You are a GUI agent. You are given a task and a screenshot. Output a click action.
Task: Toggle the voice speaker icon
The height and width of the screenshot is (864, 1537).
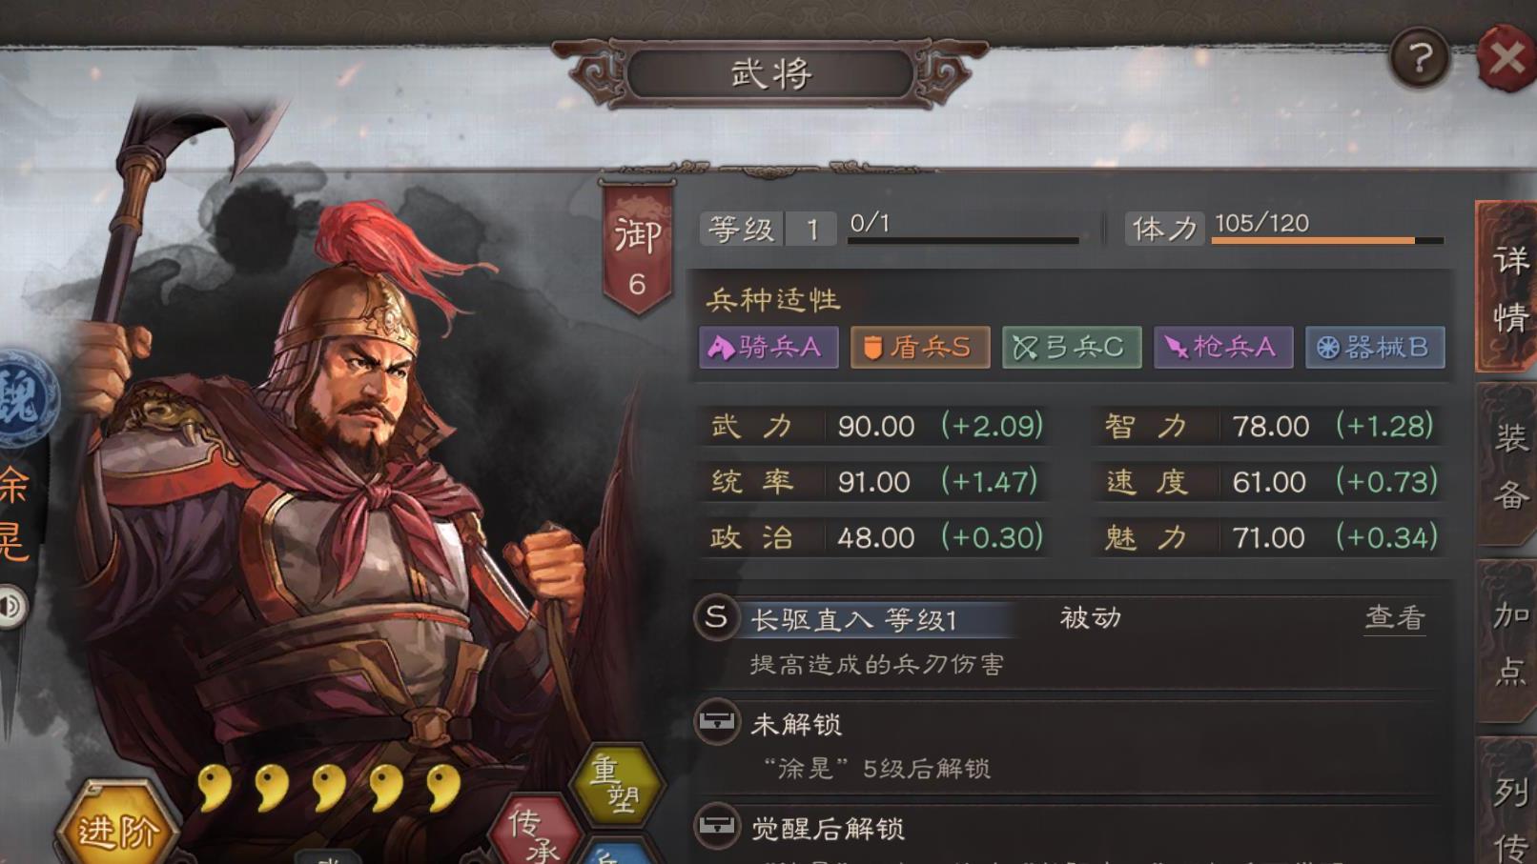click(11, 606)
